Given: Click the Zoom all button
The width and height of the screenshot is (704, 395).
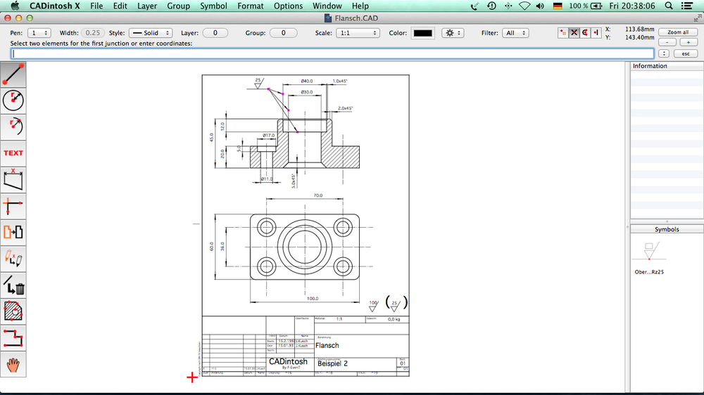Looking at the screenshot, I should (677, 32).
